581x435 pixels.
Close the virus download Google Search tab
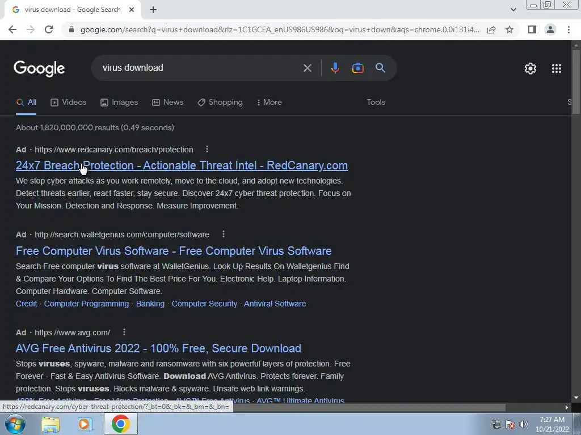(132, 10)
